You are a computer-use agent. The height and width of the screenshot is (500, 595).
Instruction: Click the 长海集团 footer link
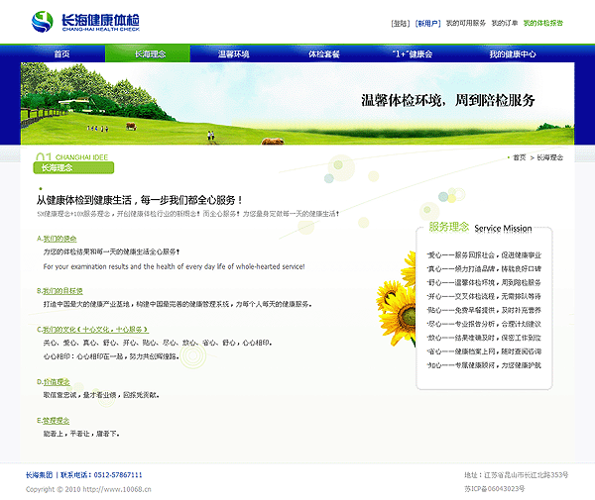pyautogui.click(x=40, y=475)
